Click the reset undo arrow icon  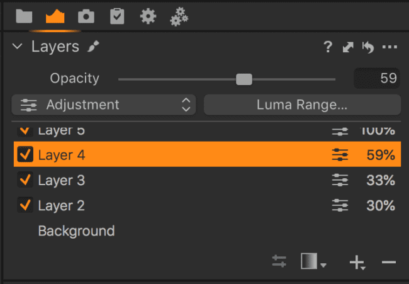368,47
